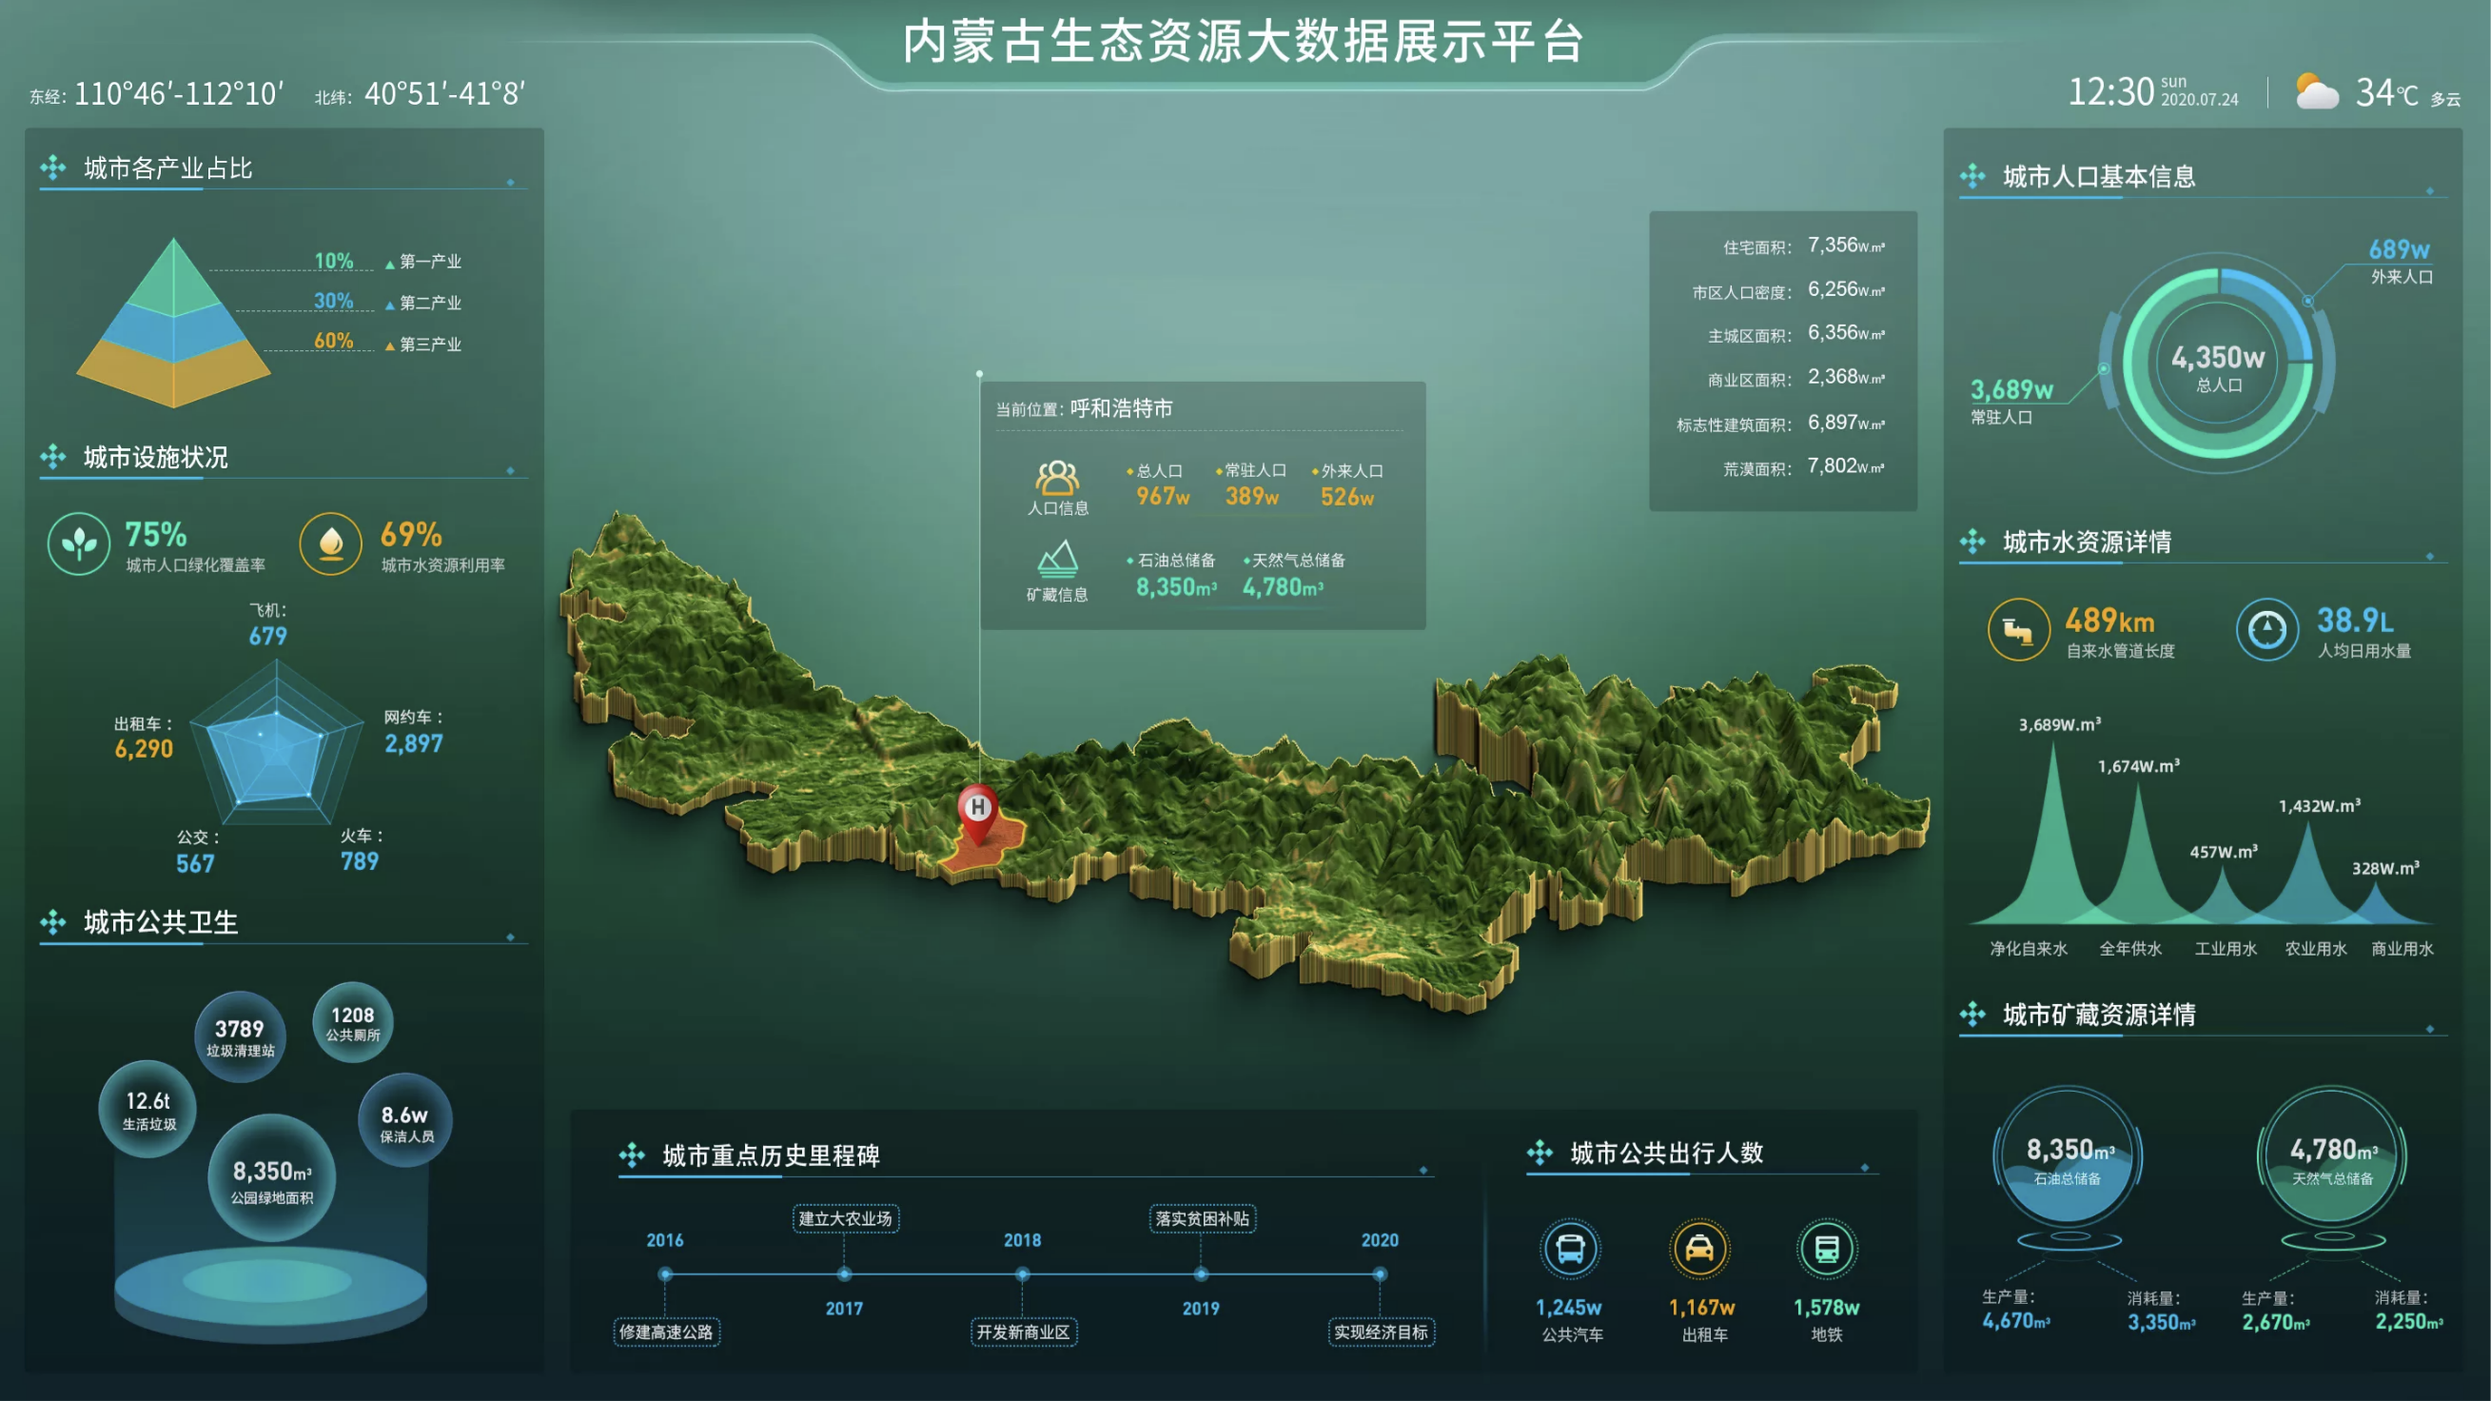Viewport: 2491px width, 1401px height.
Task: Click the 8,350 公园绿地面积 bubble
Action: [272, 1179]
